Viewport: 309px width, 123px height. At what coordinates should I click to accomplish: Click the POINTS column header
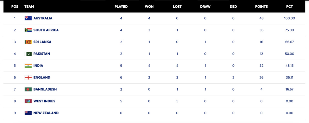[261, 6]
